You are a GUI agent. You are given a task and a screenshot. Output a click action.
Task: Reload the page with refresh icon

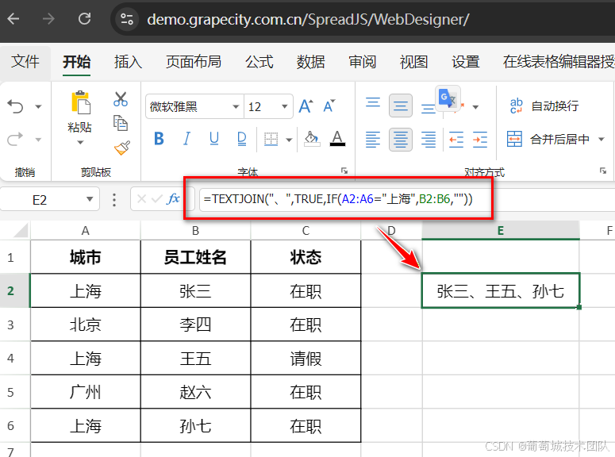click(x=84, y=18)
